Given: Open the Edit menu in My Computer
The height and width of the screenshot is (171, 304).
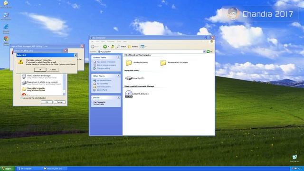Looking at the screenshot, I should (x=97, y=41).
